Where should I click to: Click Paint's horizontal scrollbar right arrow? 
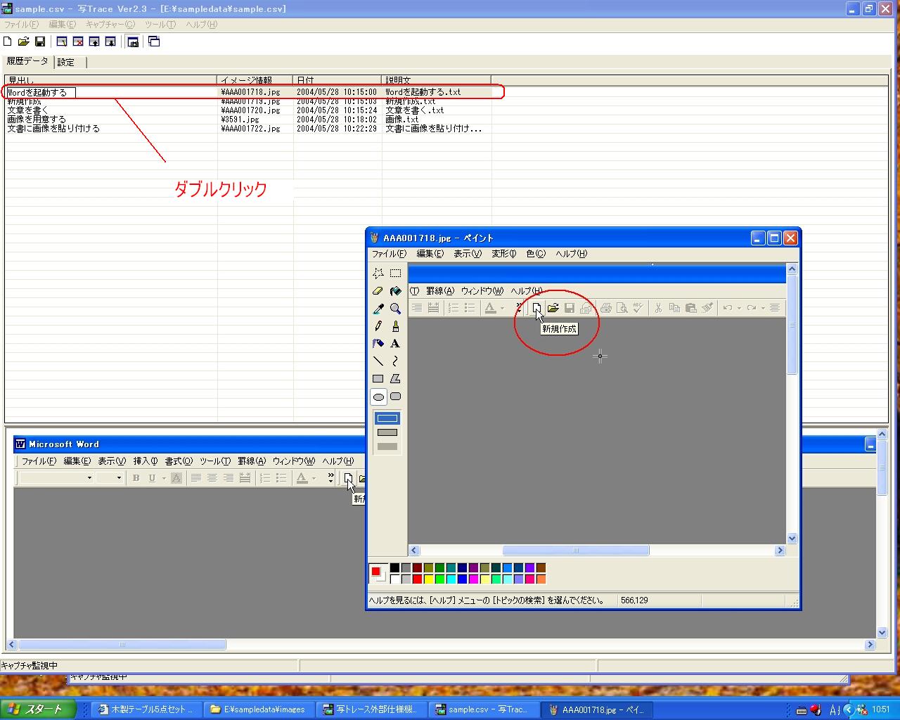click(x=780, y=551)
